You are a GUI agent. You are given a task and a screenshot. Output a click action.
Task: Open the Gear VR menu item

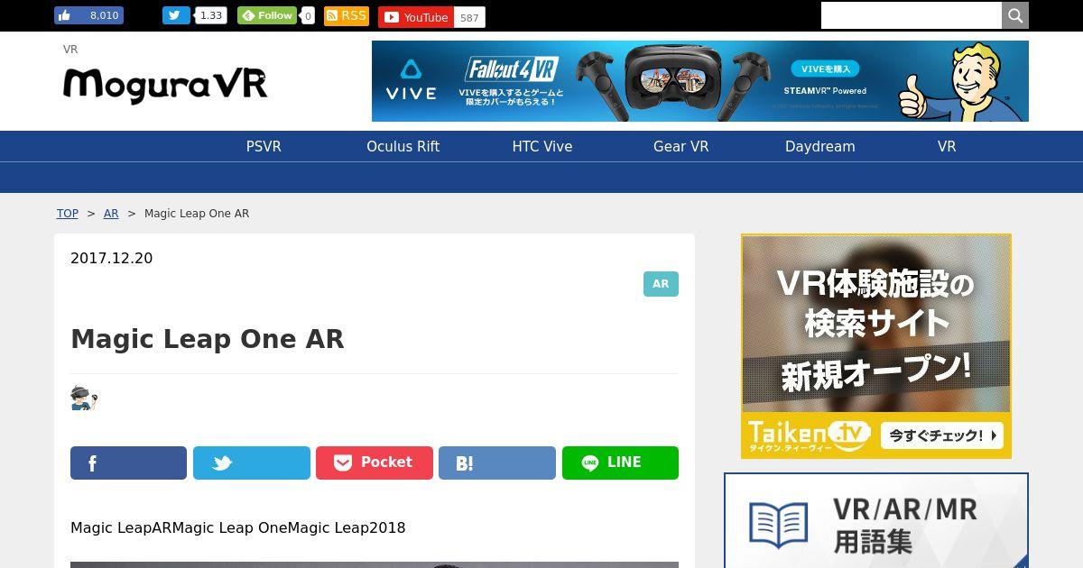(681, 146)
